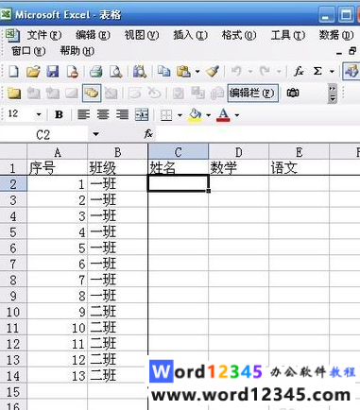Apply Fill Color paint bucket
The image size is (360, 410).
[x=196, y=114]
